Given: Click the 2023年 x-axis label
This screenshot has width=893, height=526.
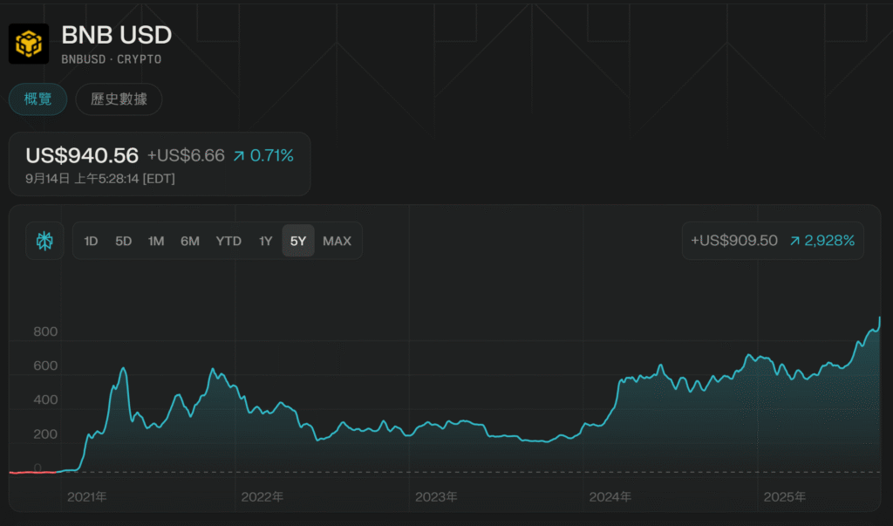Looking at the screenshot, I should point(436,497).
